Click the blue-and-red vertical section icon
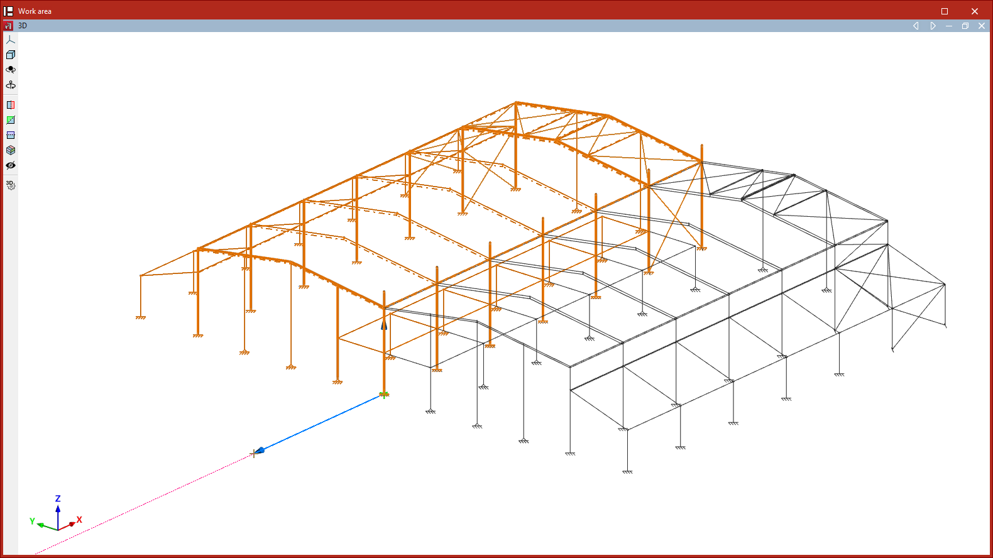Viewport: 993px width, 558px height. coord(11,105)
